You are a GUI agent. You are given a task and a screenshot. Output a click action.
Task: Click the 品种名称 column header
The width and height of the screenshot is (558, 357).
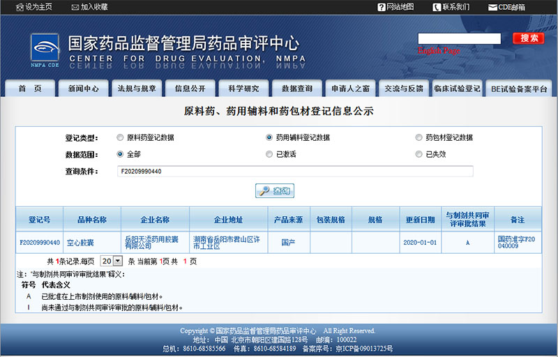(x=92, y=220)
